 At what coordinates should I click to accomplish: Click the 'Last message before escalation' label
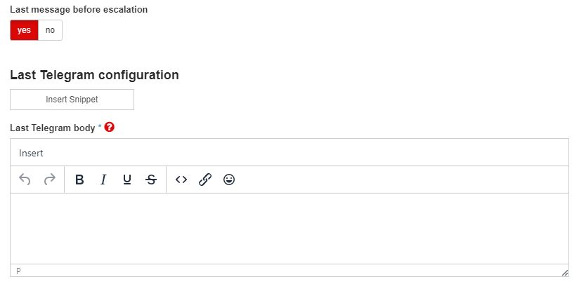click(79, 10)
